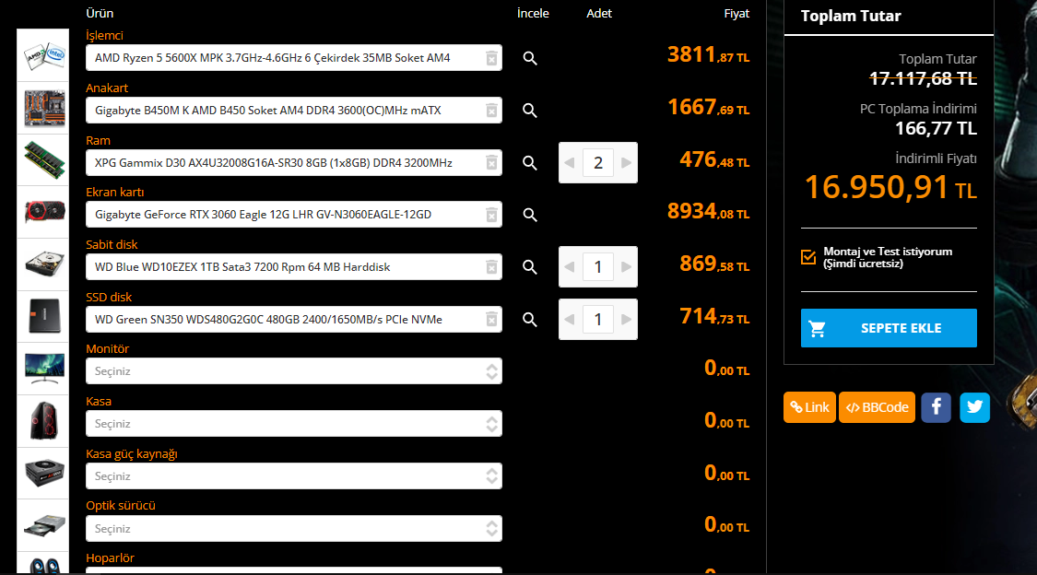Get the BBCode for this build

[x=877, y=407]
